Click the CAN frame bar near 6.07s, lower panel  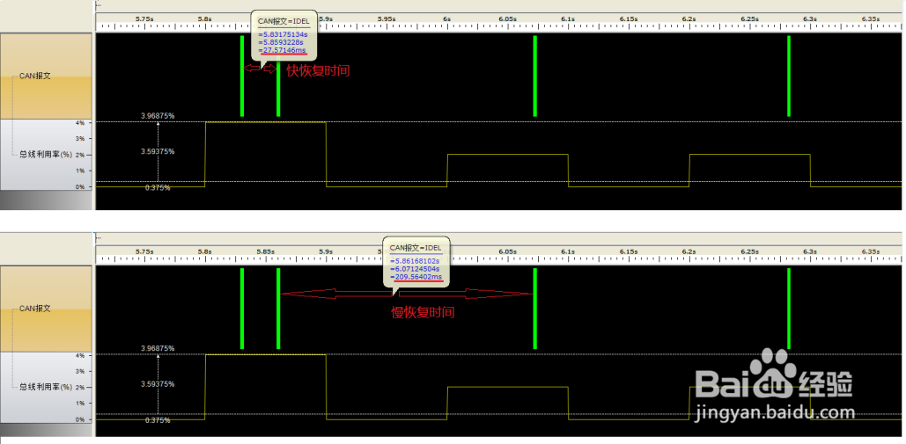click(x=535, y=309)
